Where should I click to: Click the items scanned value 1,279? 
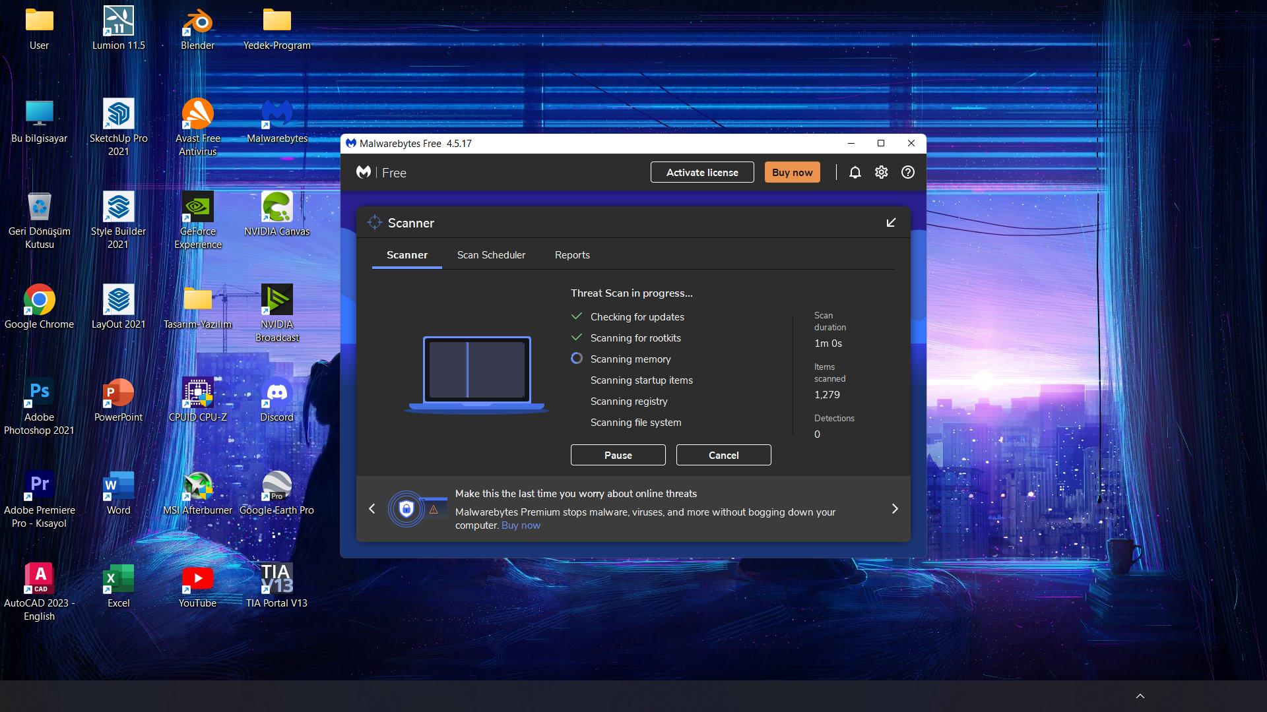827,395
